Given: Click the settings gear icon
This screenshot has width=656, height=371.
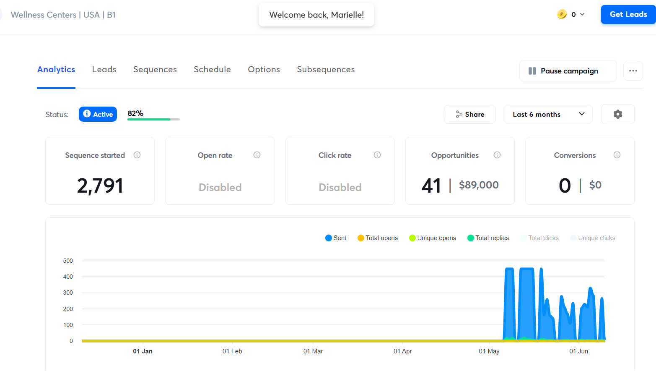Looking at the screenshot, I should coord(617,114).
